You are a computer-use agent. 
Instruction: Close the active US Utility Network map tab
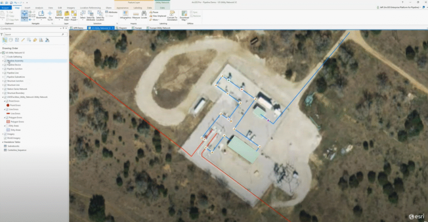pos(113,28)
